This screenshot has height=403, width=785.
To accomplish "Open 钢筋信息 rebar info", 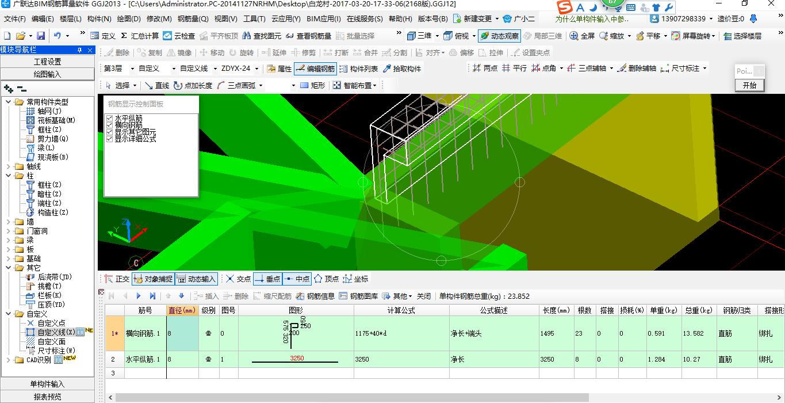I will point(315,296).
